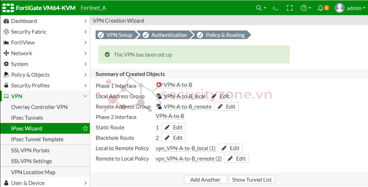Click the Dashboard gauge icon

[6, 21]
